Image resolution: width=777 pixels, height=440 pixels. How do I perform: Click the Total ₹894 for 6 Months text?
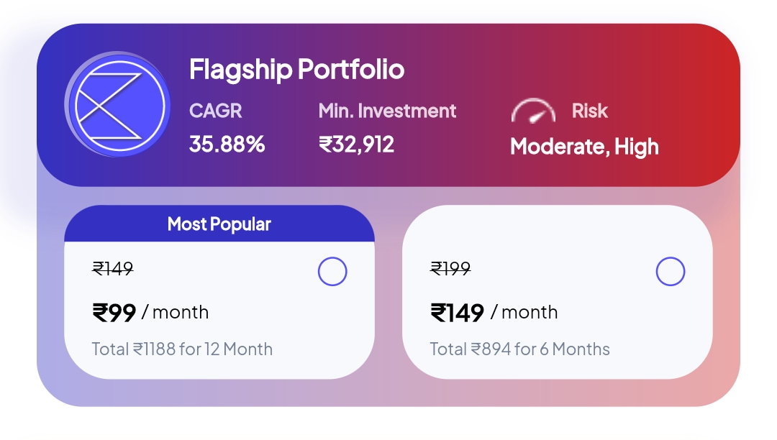click(x=521, y=348)
